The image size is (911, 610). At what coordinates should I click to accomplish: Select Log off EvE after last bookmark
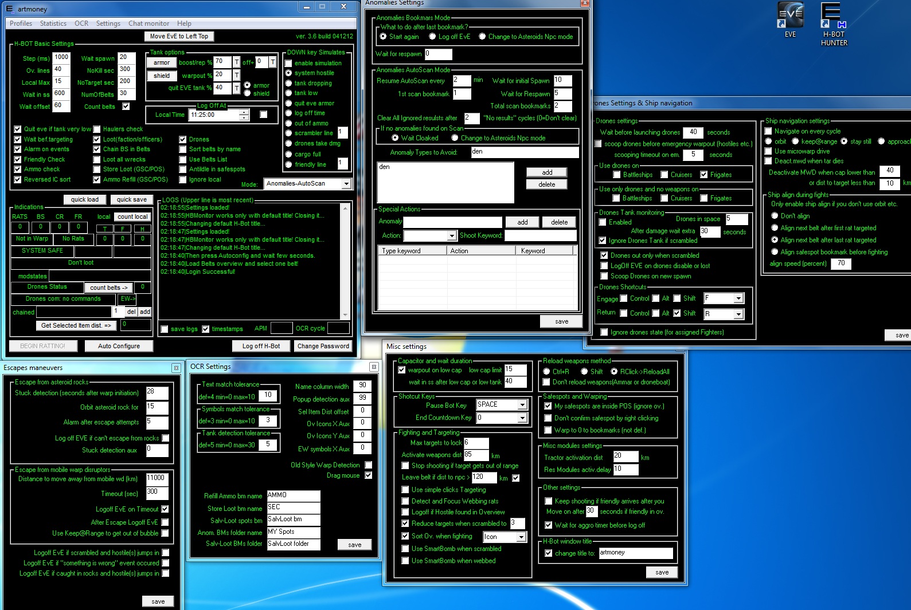(432, 37)
